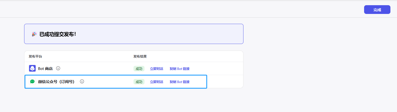Click empty space right of Bot 商店 row links
This screenshot has width=397, height=112.
click(x=217, y=69)
